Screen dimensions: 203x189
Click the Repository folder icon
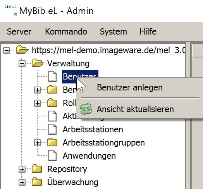pos(37,169)
